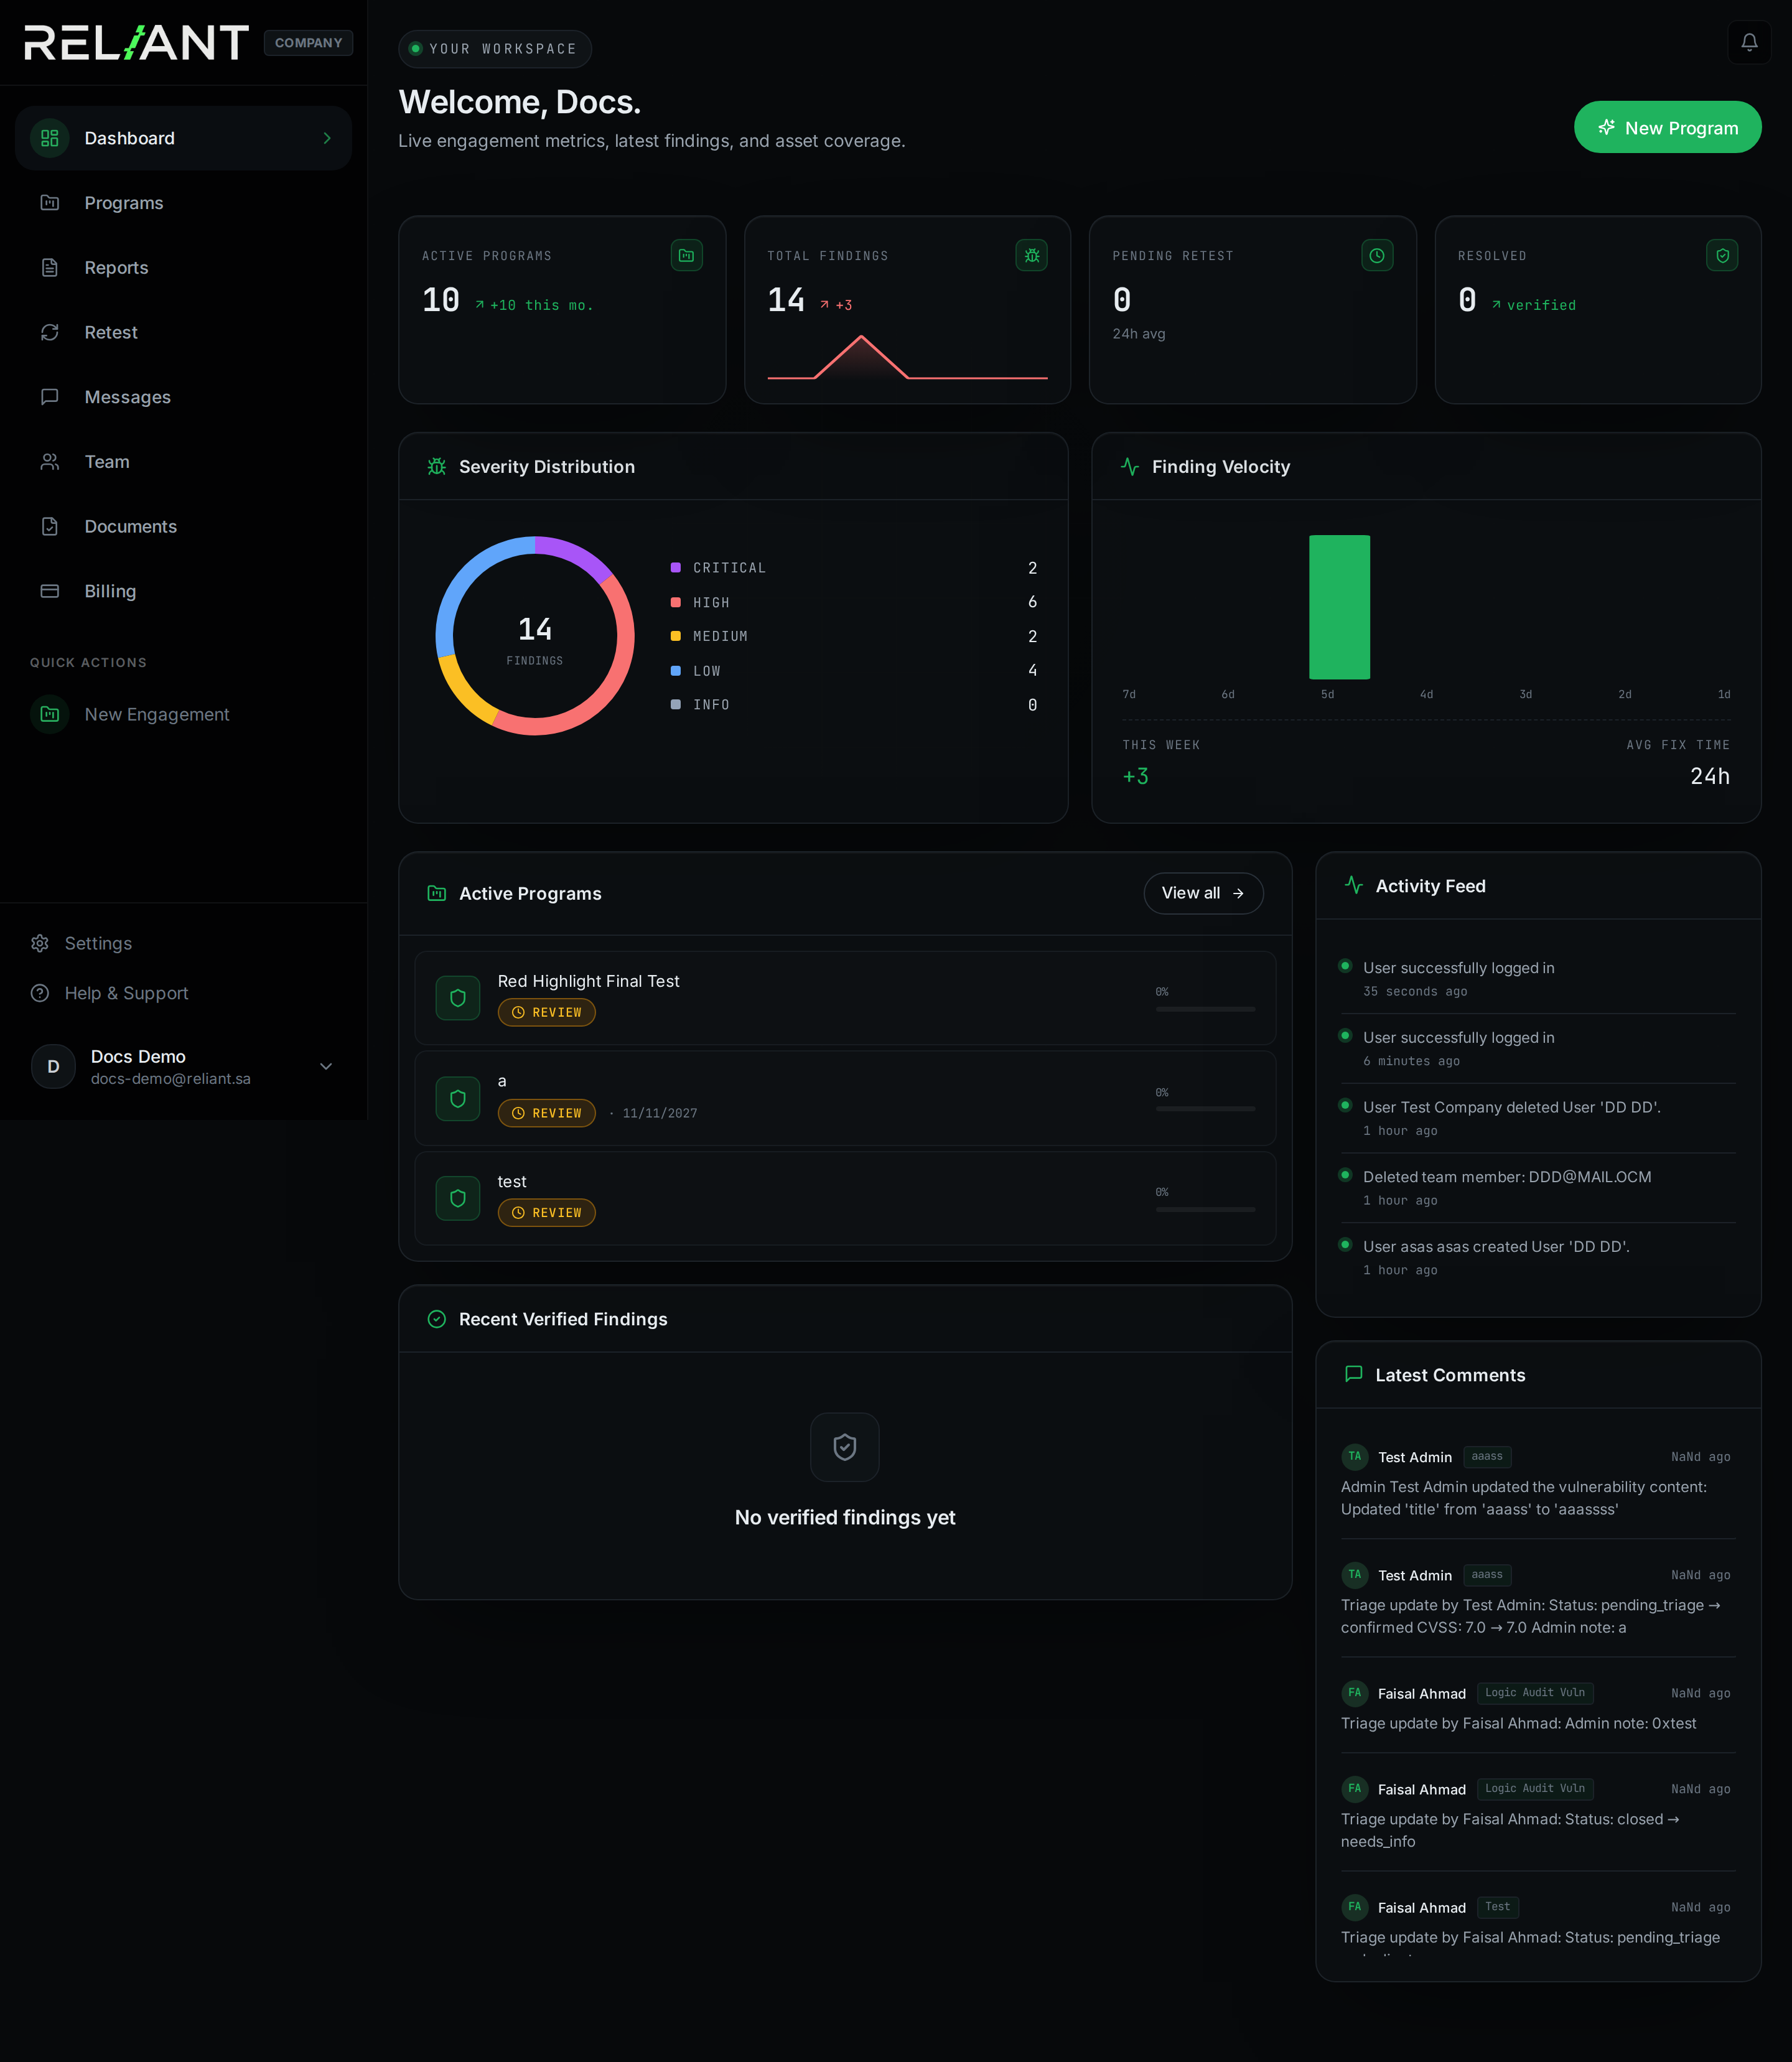This screenshot has width=1792, height=2062.
Task: Click Latest Comments chat icon
Action: 1354,1375
